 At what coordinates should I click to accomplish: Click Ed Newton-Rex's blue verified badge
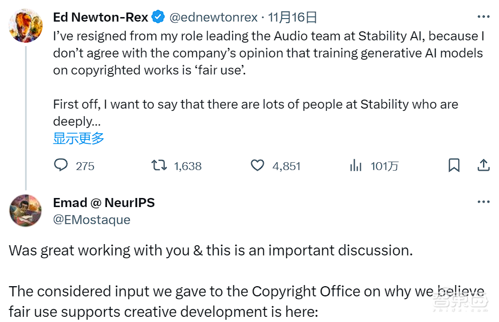pyautogui.click(x=159, y=18)
